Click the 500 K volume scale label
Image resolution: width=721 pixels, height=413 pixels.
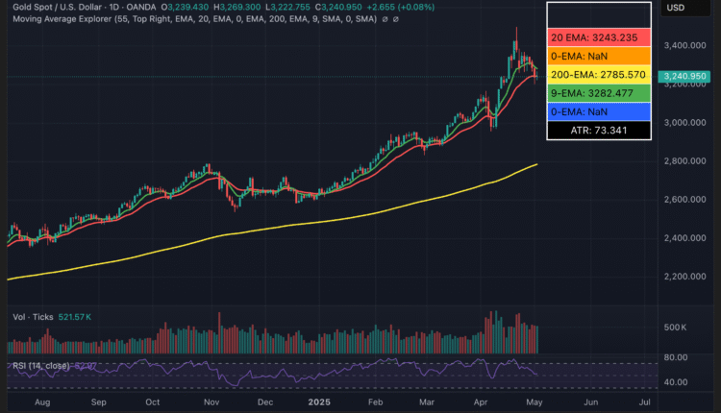coord(674,328)
